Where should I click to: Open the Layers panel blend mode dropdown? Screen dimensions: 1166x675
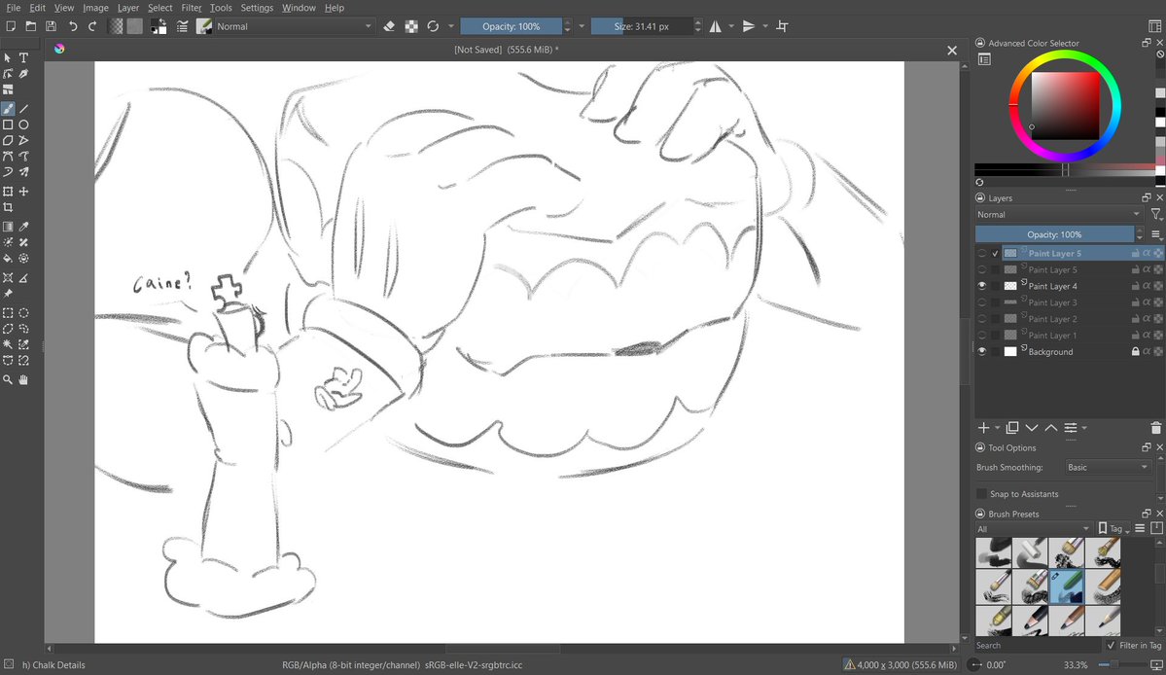1059,214
